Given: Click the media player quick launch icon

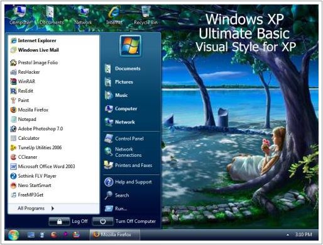Looking at the screenshot, I should click(65, 234).
